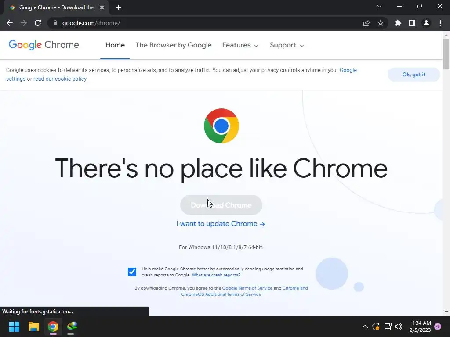The width and height of the screenshot is (450, 337).
Task: Click 'For Windows 11/10/8.1/8/7 64-bit.' text
Action: (221, 247)
